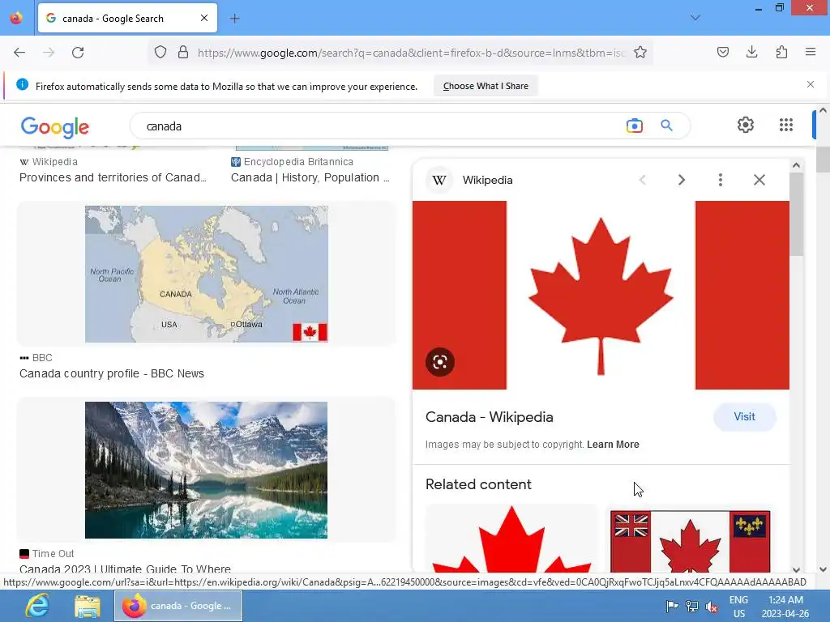Screen dimensions: 830x622
Task: Open Google apps grid
Action: coord(786,125)
